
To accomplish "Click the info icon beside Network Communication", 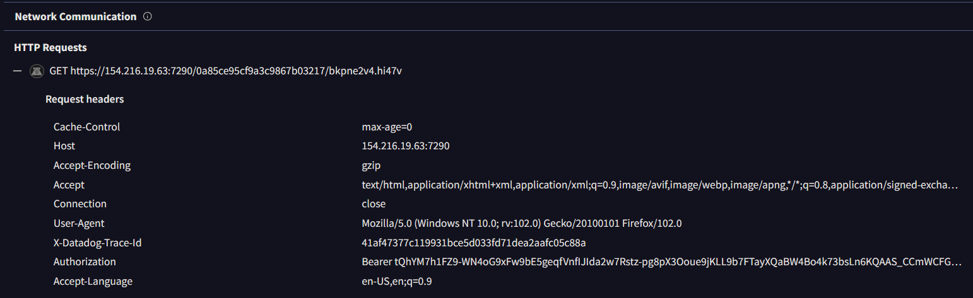I will click(148, 17).
